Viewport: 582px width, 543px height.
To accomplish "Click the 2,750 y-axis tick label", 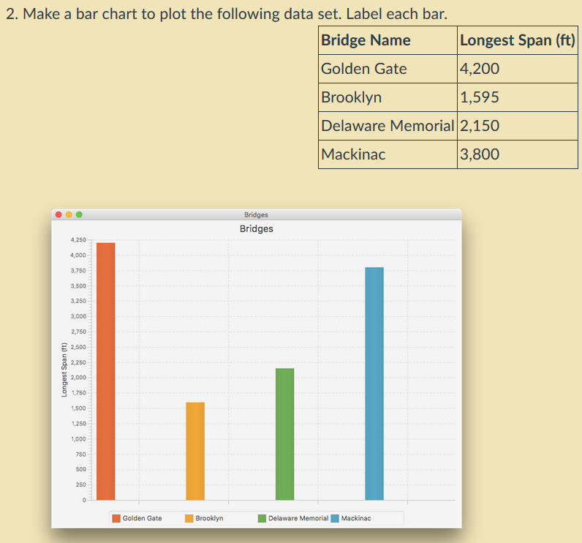I will [78, 332].
